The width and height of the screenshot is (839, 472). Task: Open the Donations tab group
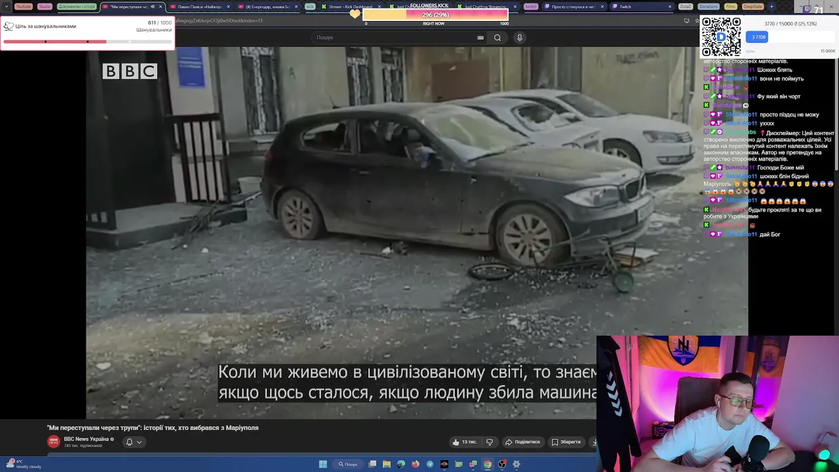click(x=708, y=7)
